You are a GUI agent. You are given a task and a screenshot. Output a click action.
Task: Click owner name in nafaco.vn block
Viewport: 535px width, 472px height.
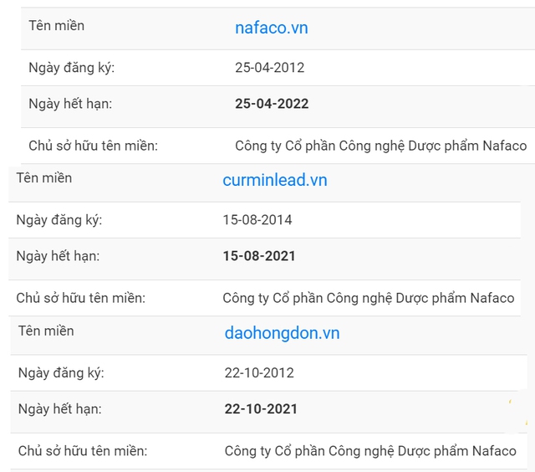[x=380, y=146]
